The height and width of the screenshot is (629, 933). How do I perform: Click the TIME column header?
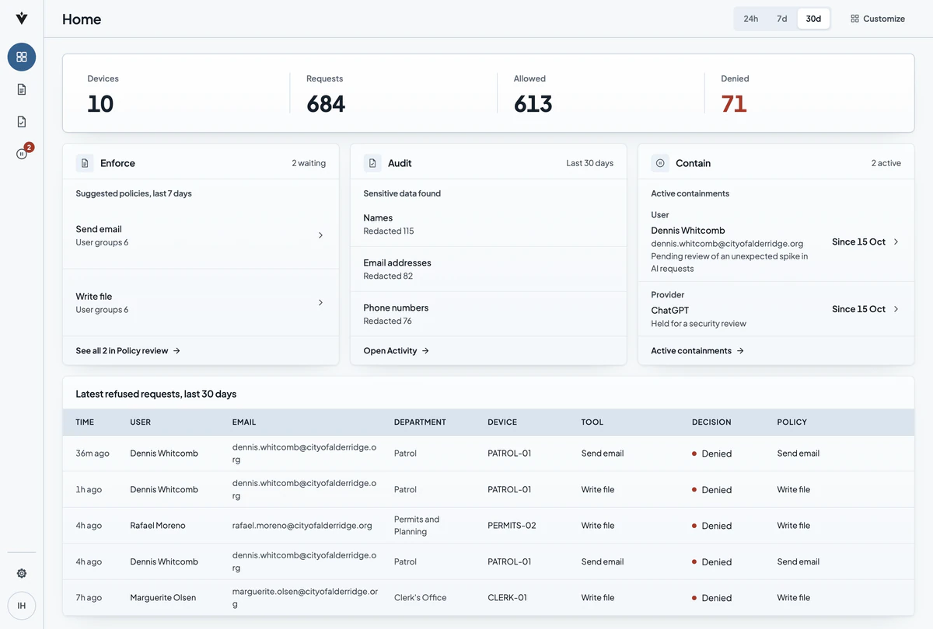point(85,422)
